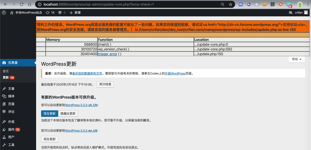Click the trigger_error link in stack trace
The width and height of the screenshot is (311, 150).
point(107,54)
